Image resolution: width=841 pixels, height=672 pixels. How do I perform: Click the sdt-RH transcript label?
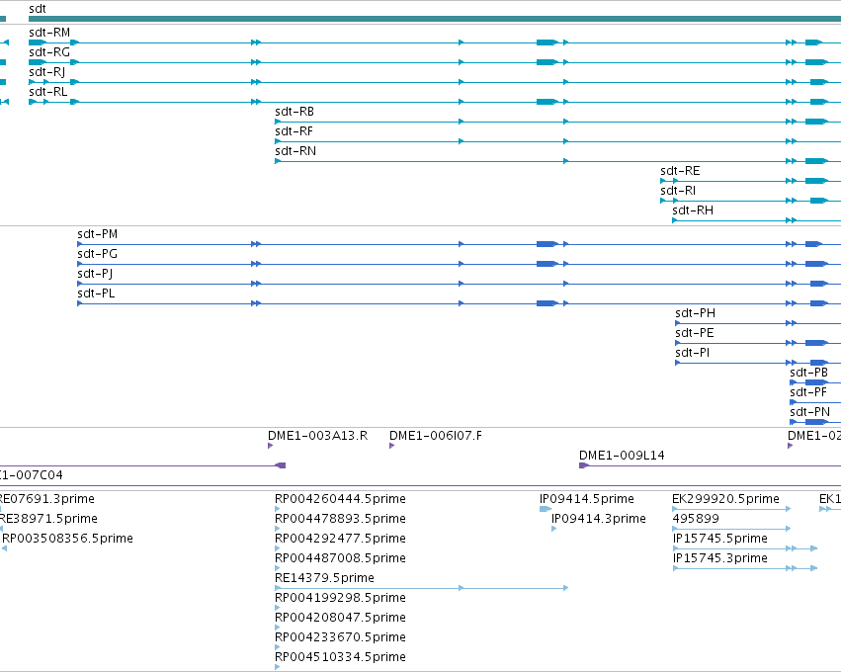[693, 211]
